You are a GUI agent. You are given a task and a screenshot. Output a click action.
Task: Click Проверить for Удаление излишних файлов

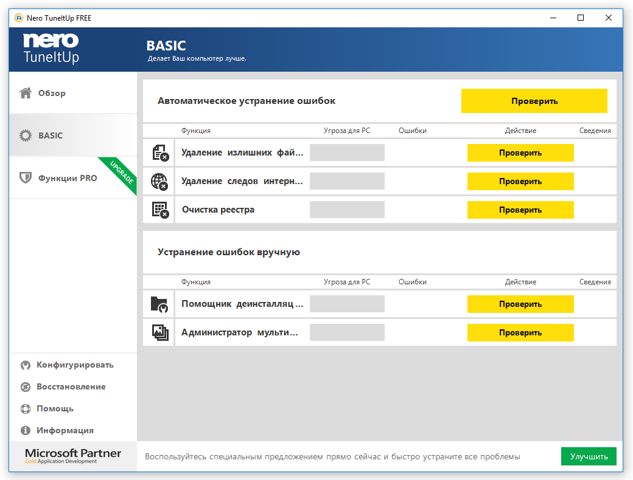click(520, 153)
